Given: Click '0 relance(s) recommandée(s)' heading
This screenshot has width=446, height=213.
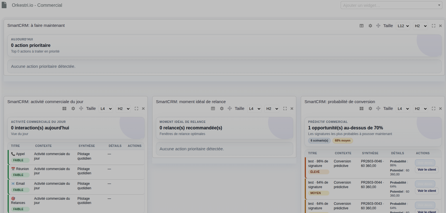Looking at the screenshot, I should 191,128.
